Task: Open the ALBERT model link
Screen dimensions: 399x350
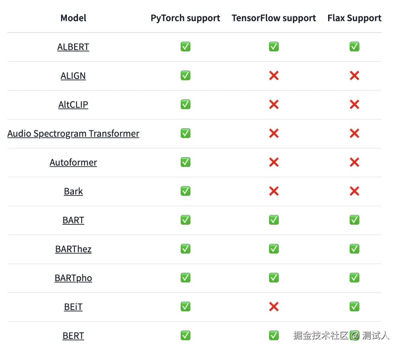Action: point(73,47)
